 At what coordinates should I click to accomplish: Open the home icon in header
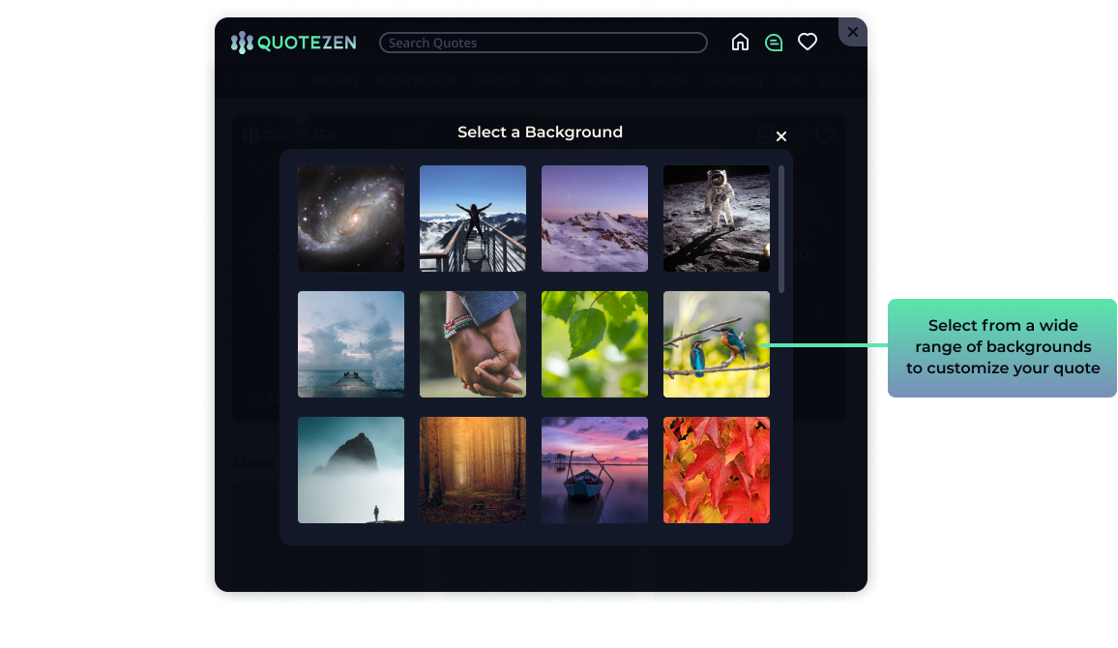click(x=740, y=43)
